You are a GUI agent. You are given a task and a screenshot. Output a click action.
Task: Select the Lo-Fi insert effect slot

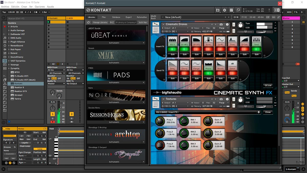pyautogui.click(x=221, y=41)
